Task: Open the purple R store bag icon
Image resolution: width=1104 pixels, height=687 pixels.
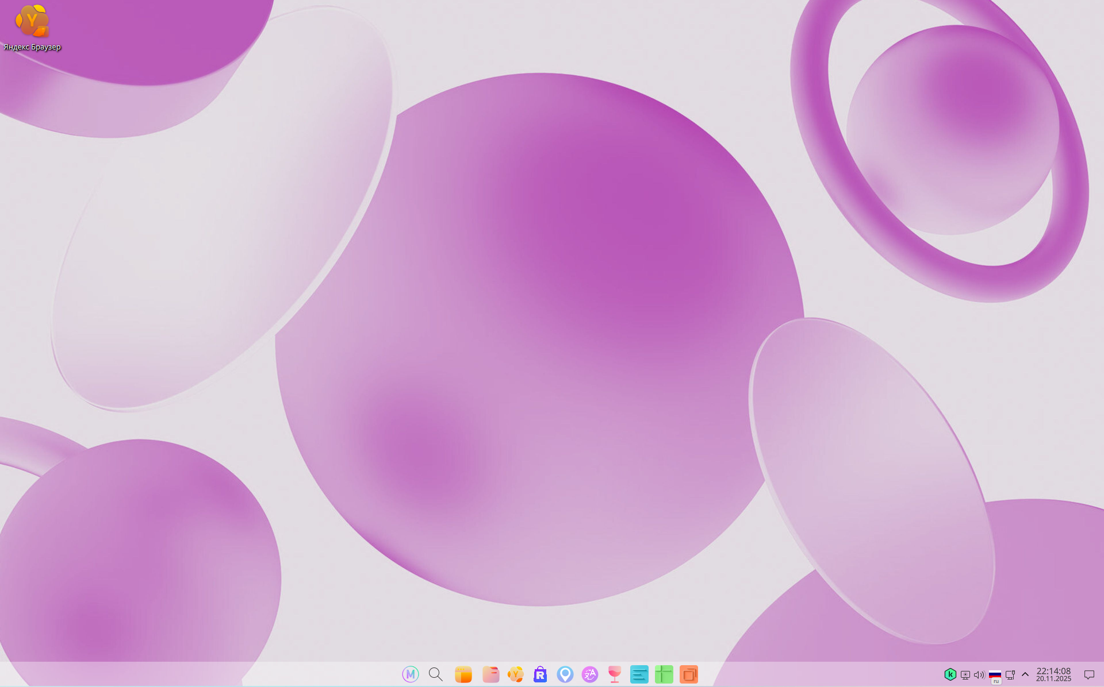Action: coord(540,674)
